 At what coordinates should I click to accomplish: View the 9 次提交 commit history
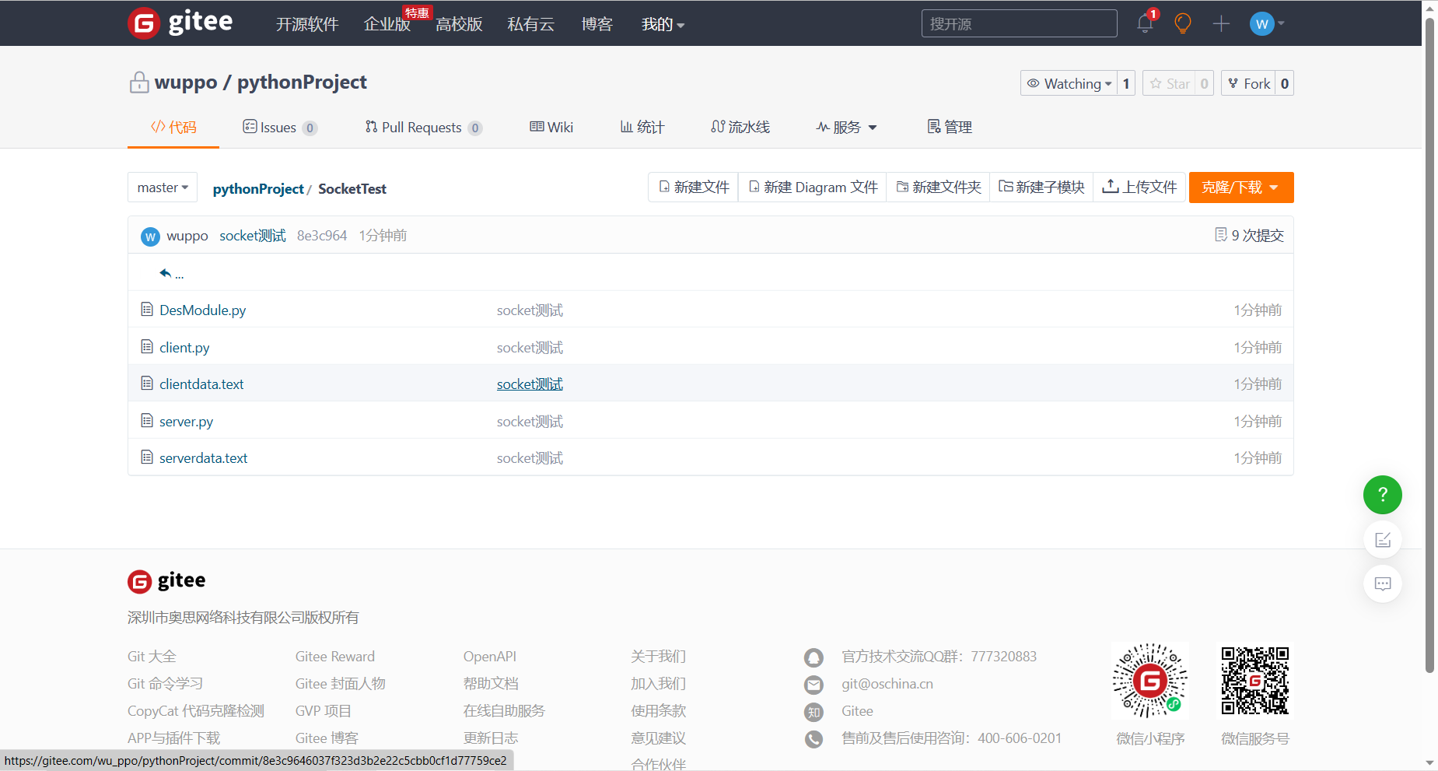point(1249,235)
